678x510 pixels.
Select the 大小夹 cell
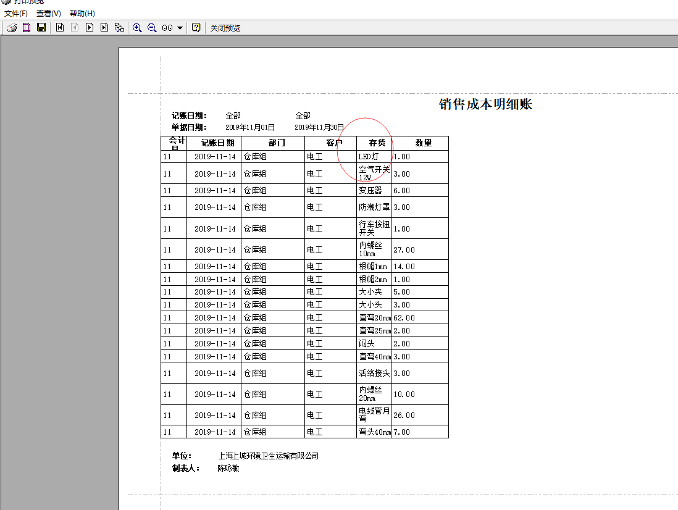tap(374, 291)
